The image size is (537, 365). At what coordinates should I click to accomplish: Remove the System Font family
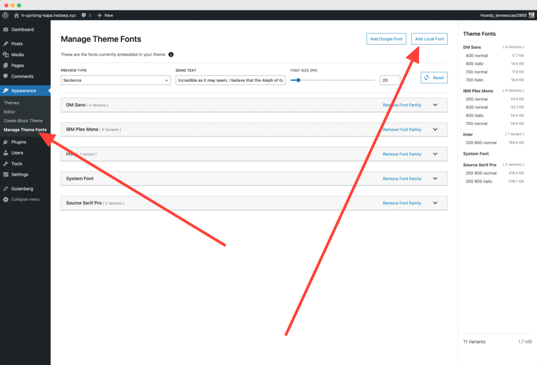[402, 179]
